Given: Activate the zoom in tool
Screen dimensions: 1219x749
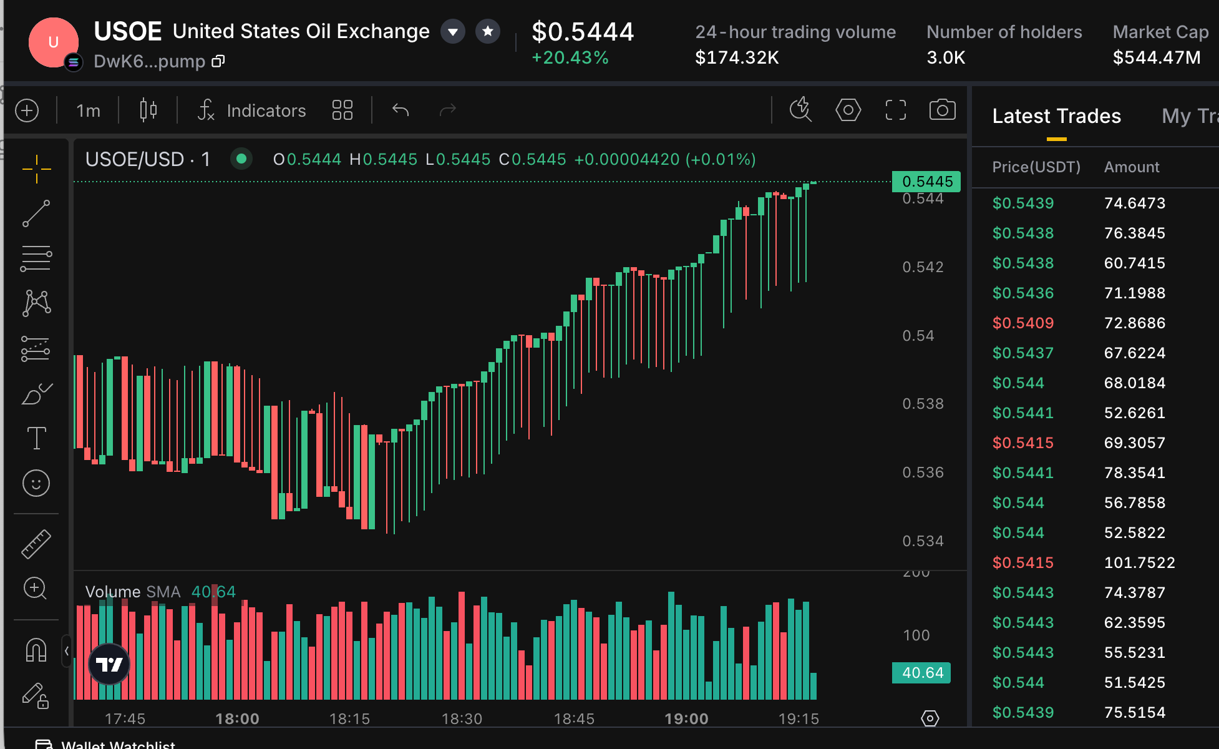Looking at the screenshot, I should click(36, 589).
